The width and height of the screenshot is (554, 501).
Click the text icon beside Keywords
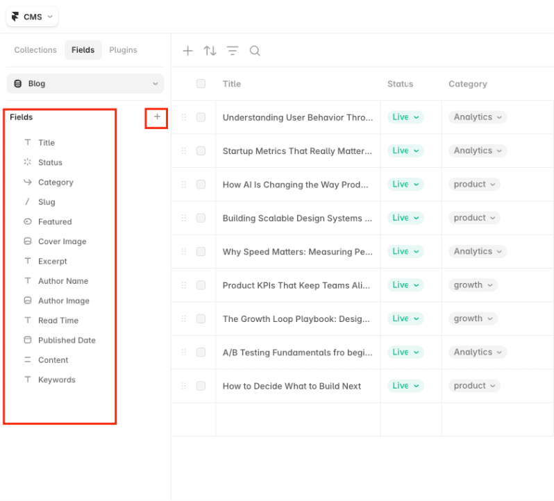28,380
